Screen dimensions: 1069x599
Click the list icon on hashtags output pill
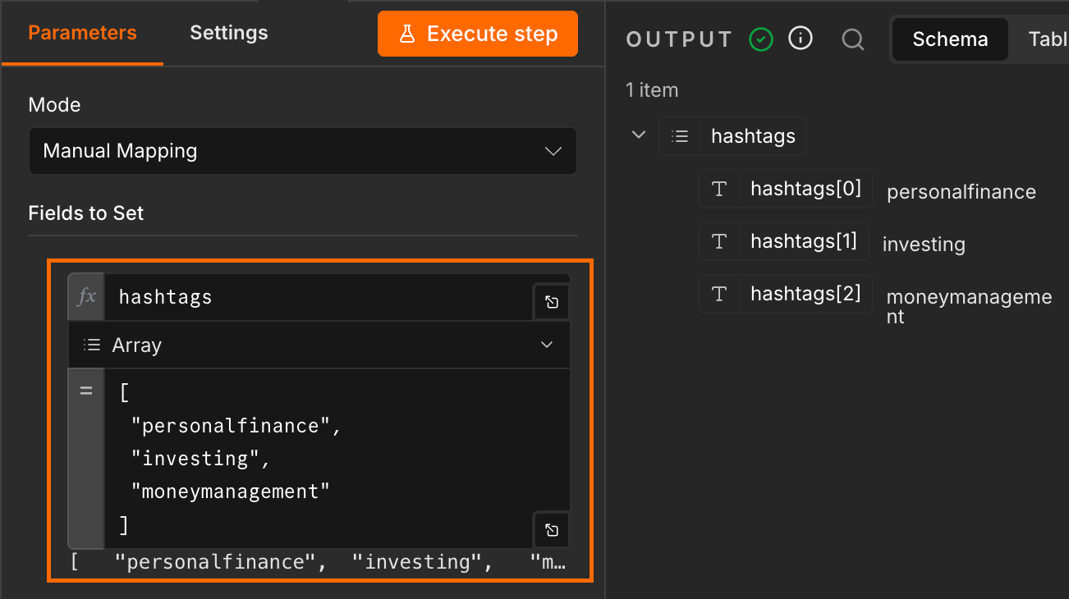click(680, 137)
